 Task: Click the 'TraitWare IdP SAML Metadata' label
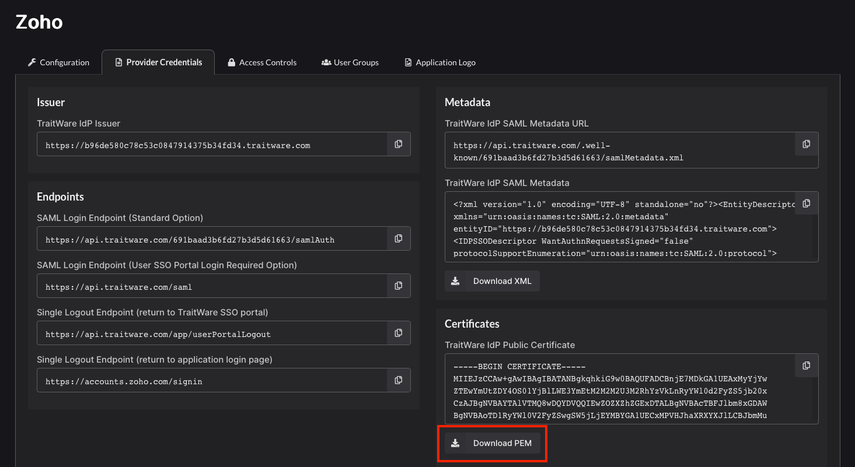click(x=507, y=183)
